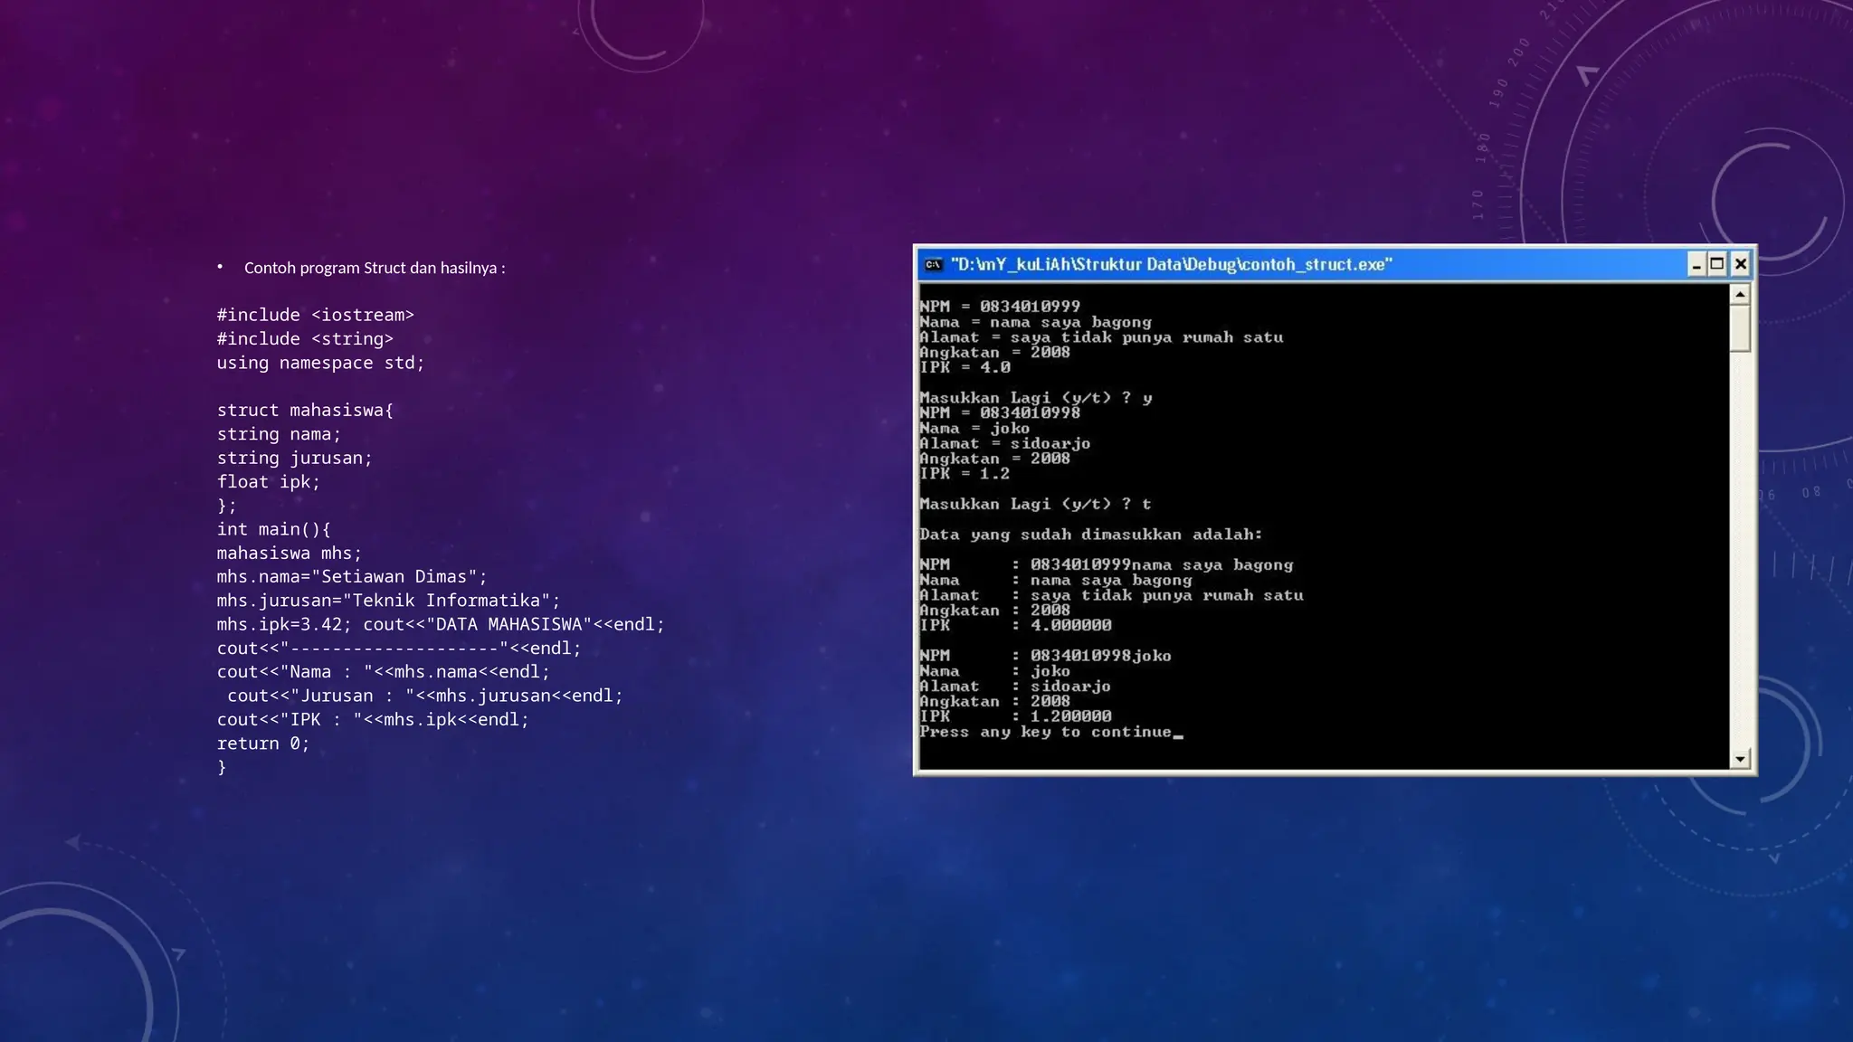Click the 'using namespace std;' code line
Viewport: 1853px width, 1042px height.
pyautogui.click(x=320, y=363)
